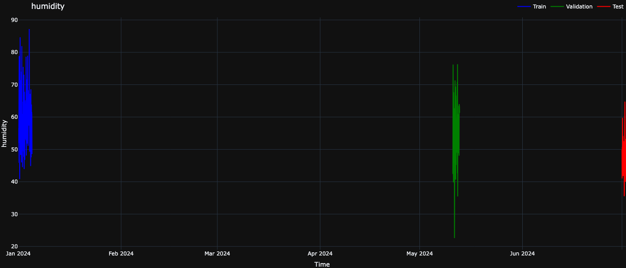This screenshot has width=626, height=268.
Task: Click the y-axis tick label 90
Action: click(14, 20)
